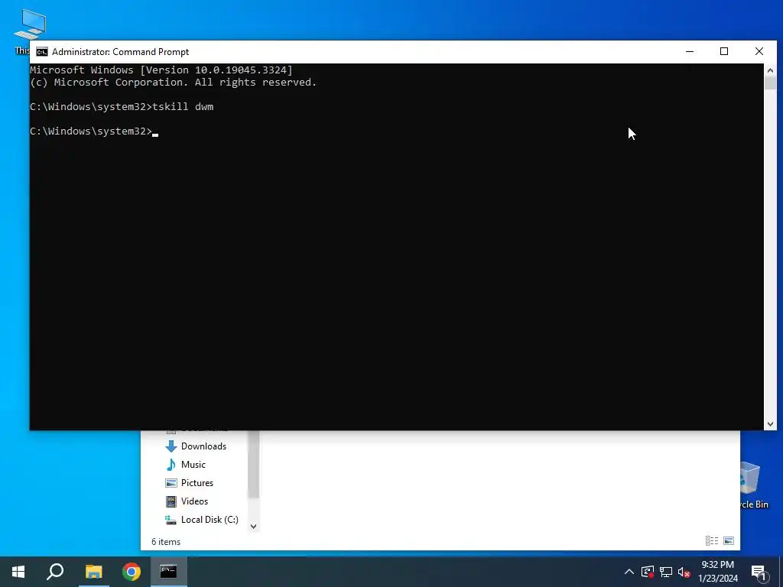Click the Command Prompt scroll up arrow
This screenshot has height=587, width=783.
point(770,70)
